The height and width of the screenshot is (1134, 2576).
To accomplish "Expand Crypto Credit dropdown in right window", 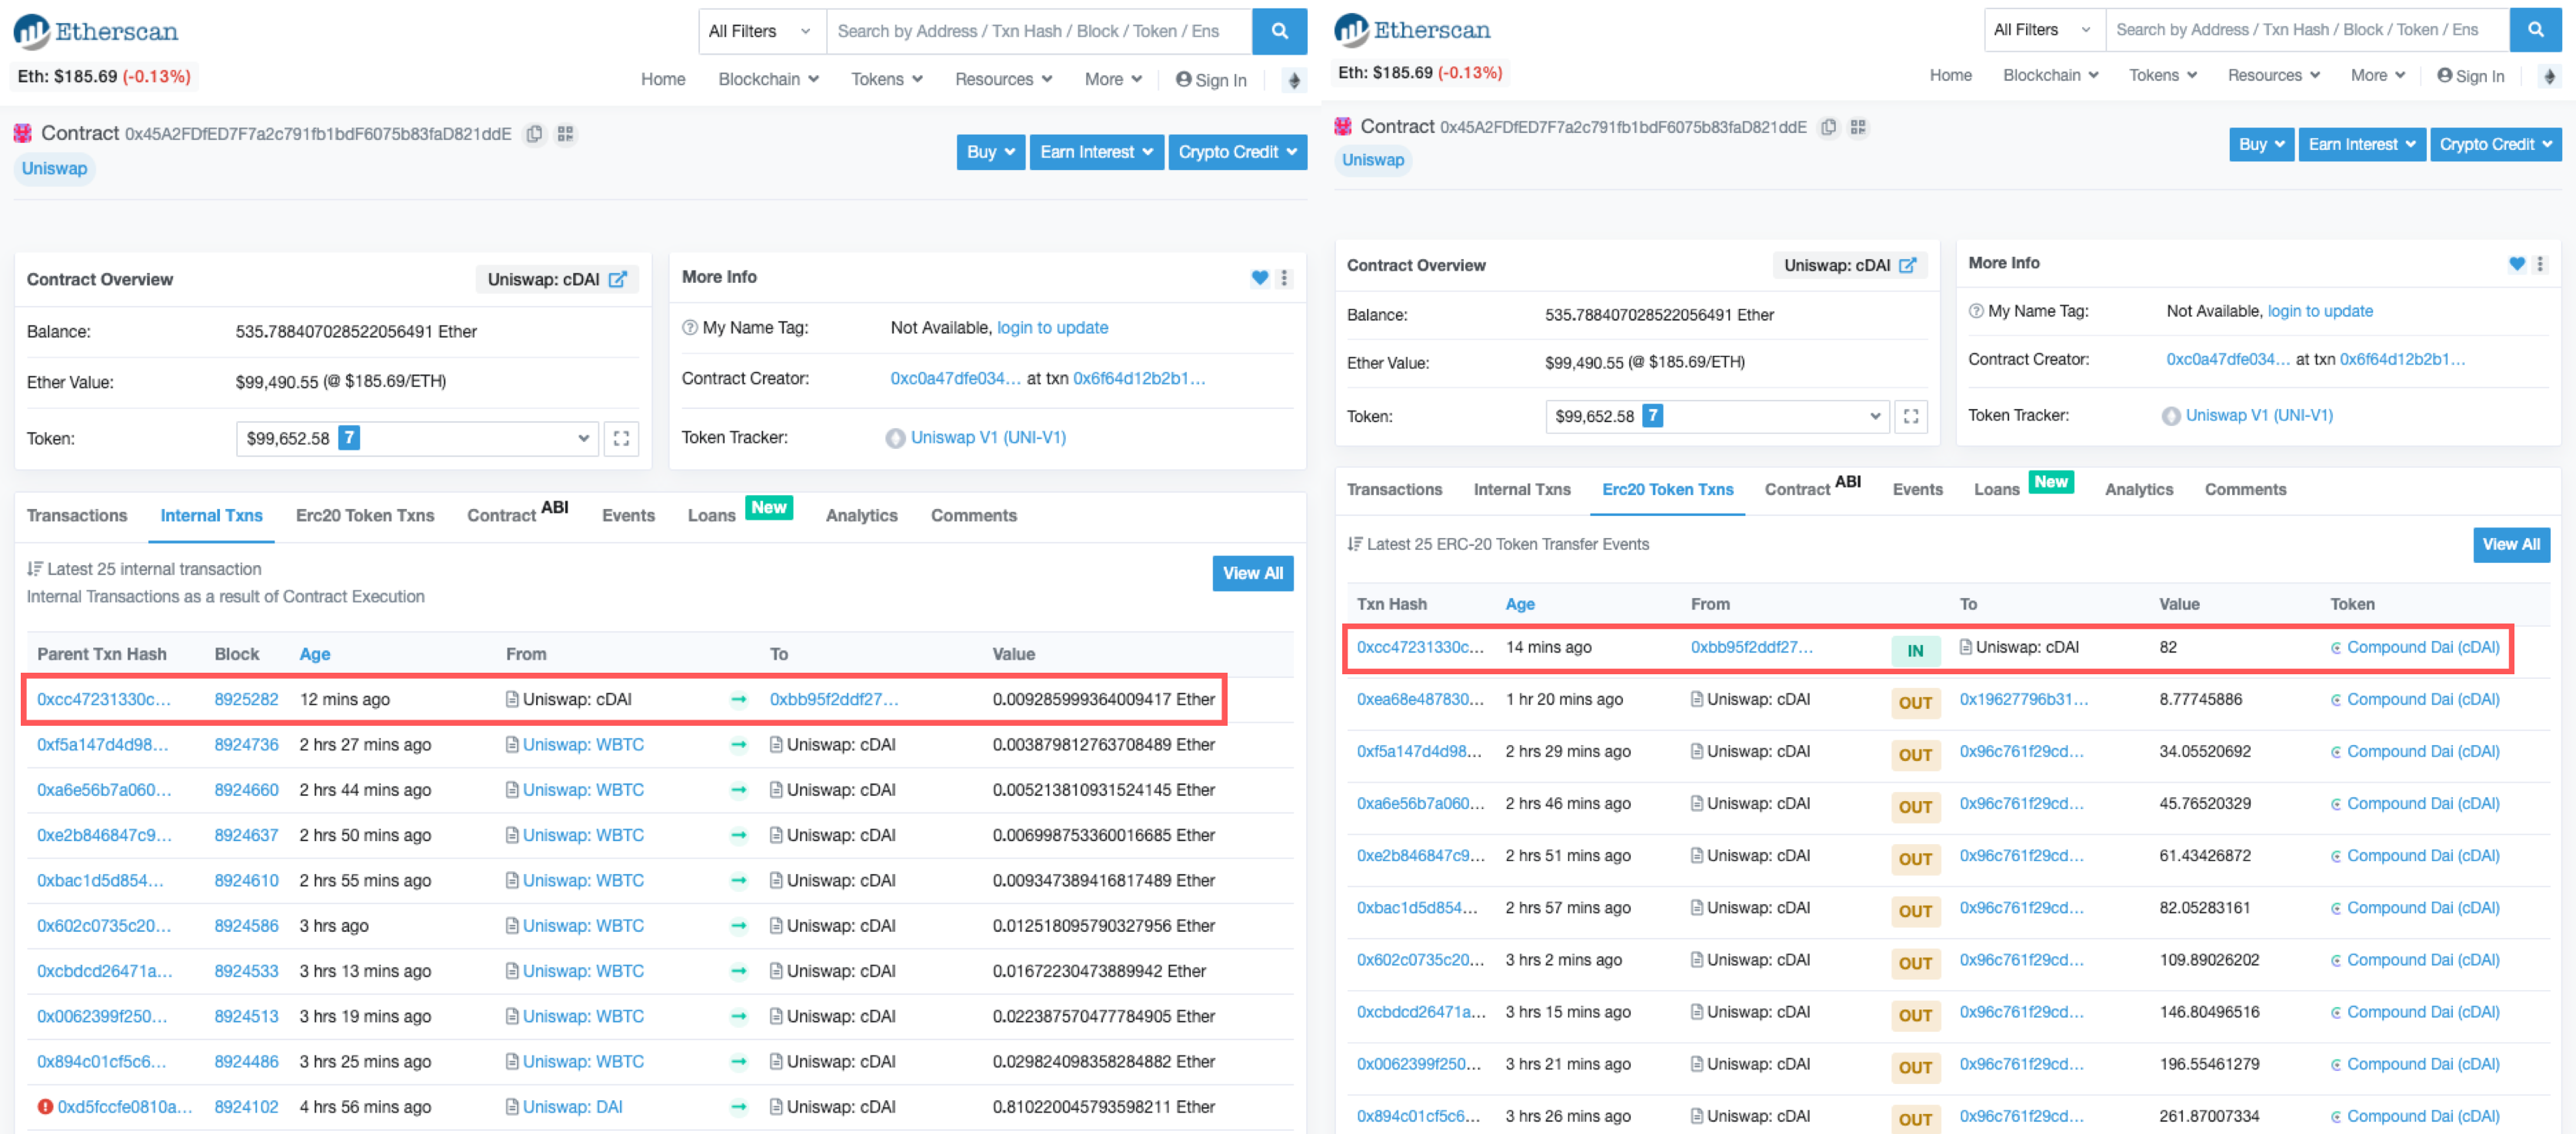I will tap(2495, 145).
